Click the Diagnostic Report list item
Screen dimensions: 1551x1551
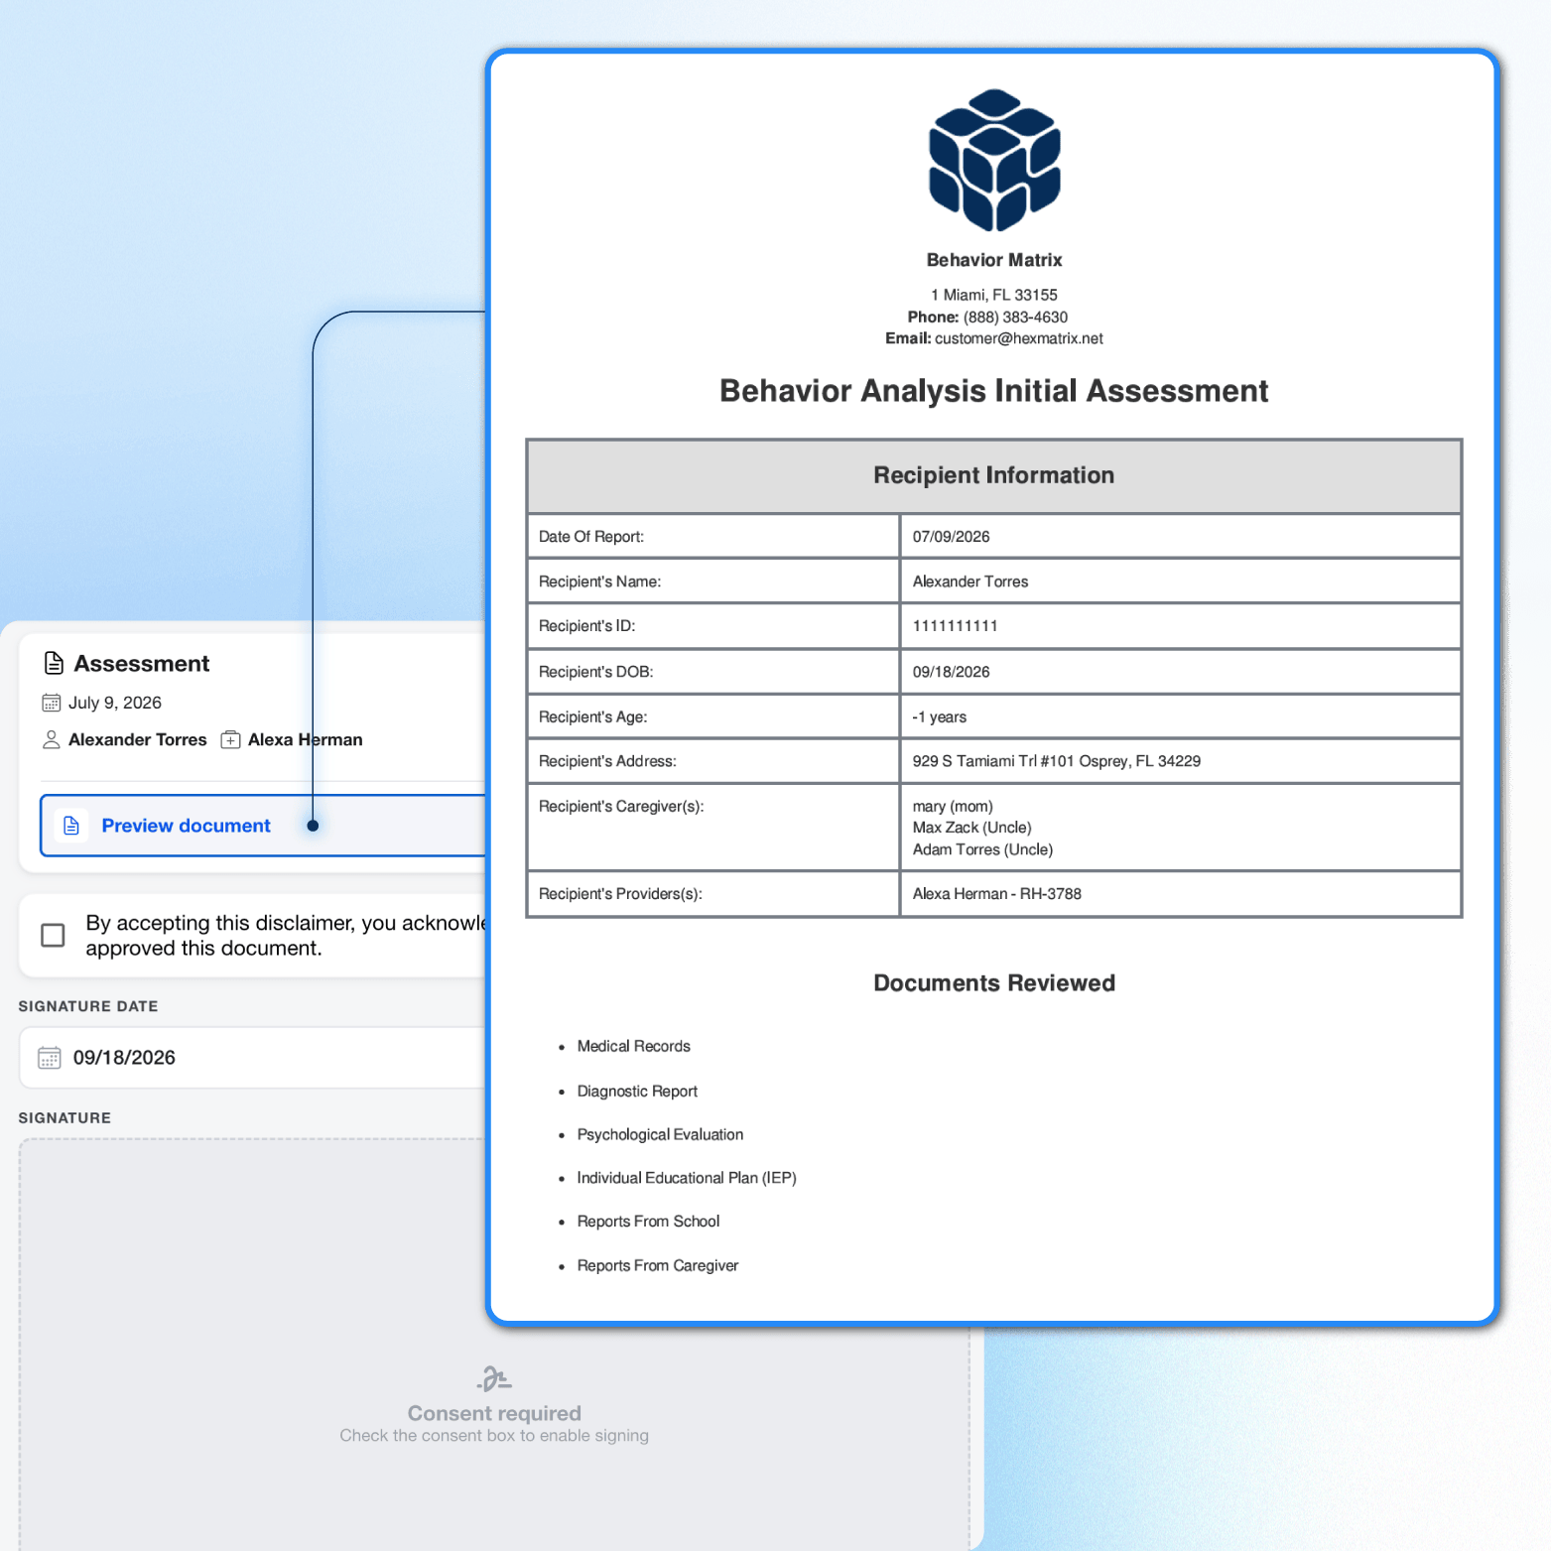[x=637, y=1092]
